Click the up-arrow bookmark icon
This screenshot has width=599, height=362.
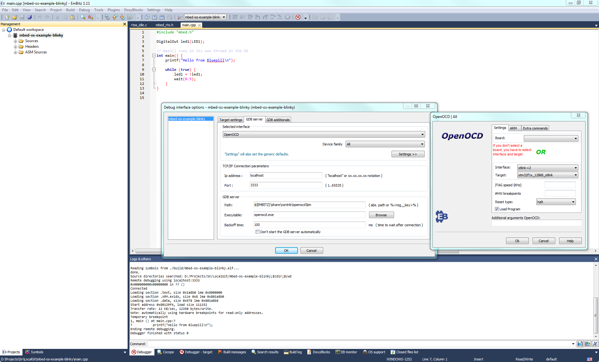click(115, 17)
